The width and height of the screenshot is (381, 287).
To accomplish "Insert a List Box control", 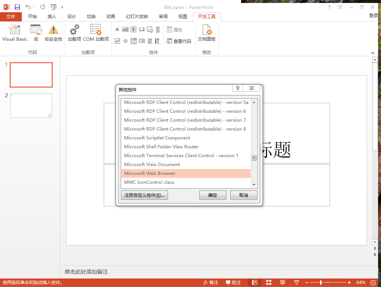I will coord(133,41).
